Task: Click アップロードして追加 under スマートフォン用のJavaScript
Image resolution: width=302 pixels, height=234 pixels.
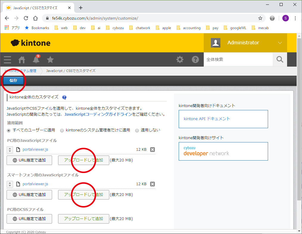Action: 84,194
